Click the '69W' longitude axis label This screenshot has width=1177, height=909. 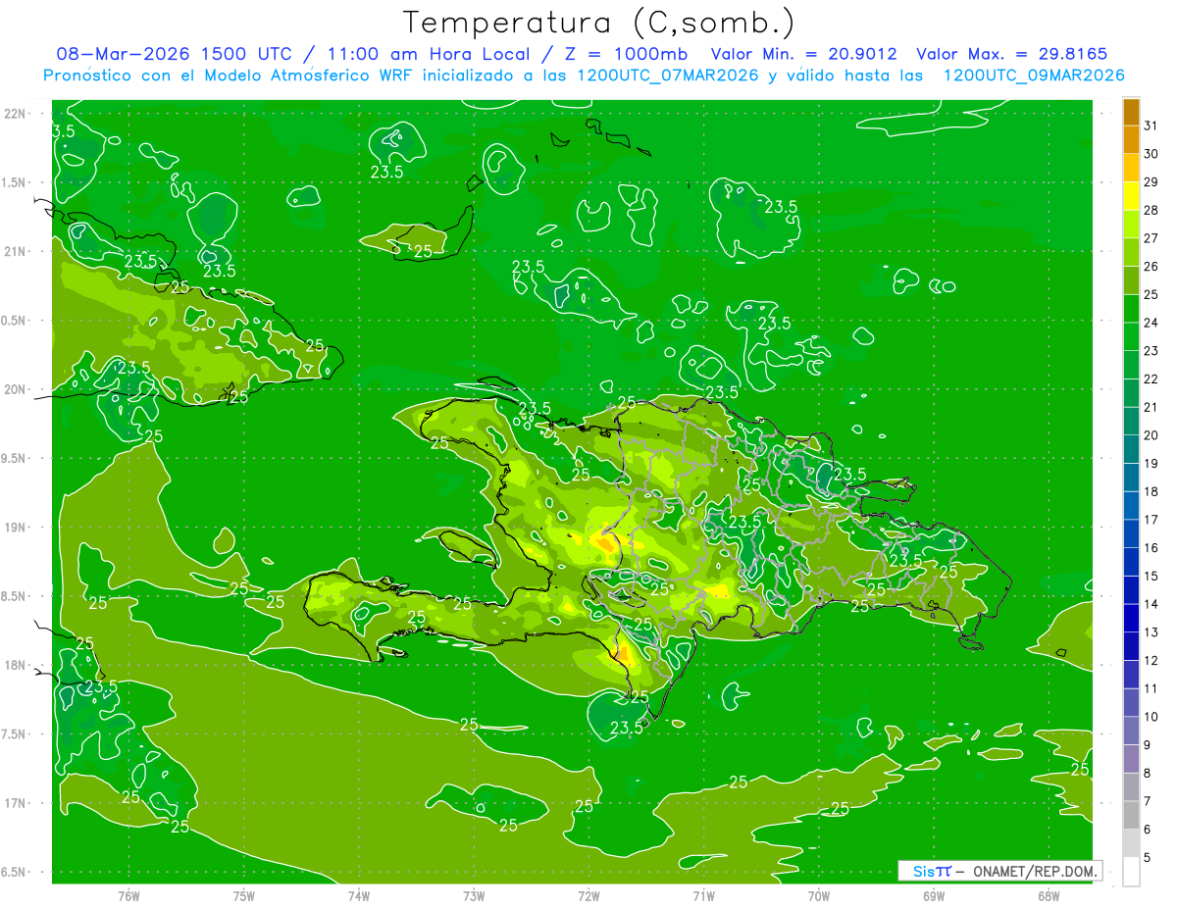click(x=934, y=895)
